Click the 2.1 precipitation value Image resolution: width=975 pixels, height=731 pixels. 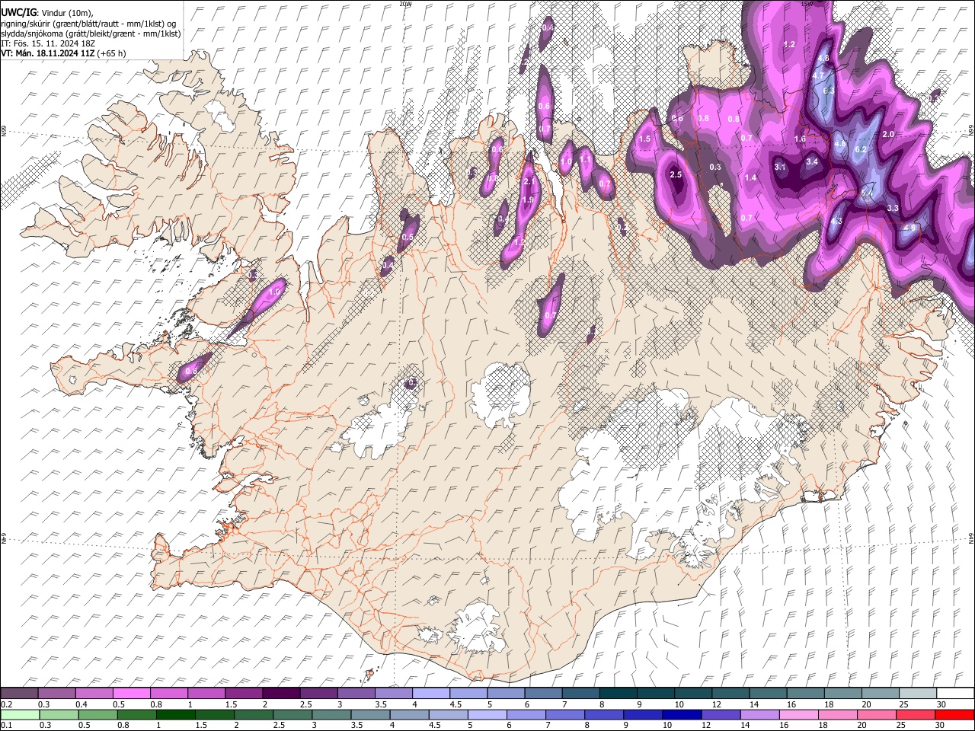point(530,181)
